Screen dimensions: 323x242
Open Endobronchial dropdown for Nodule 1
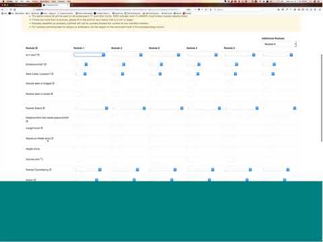[81, 65]
